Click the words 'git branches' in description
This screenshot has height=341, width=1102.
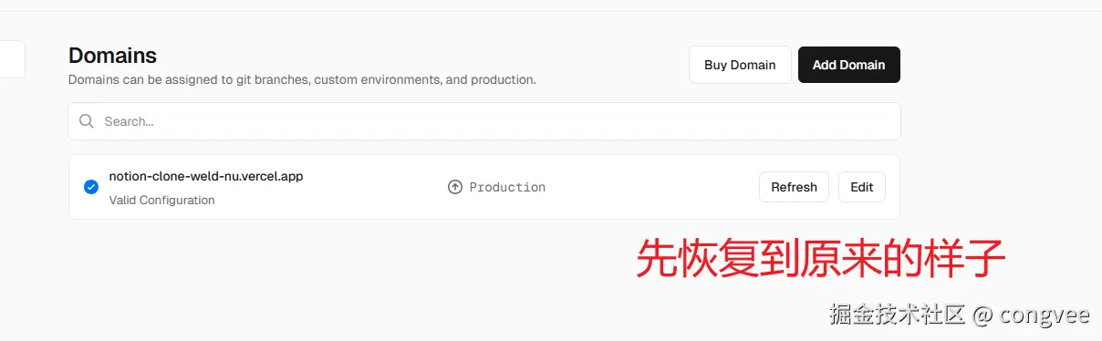(272, 79)
